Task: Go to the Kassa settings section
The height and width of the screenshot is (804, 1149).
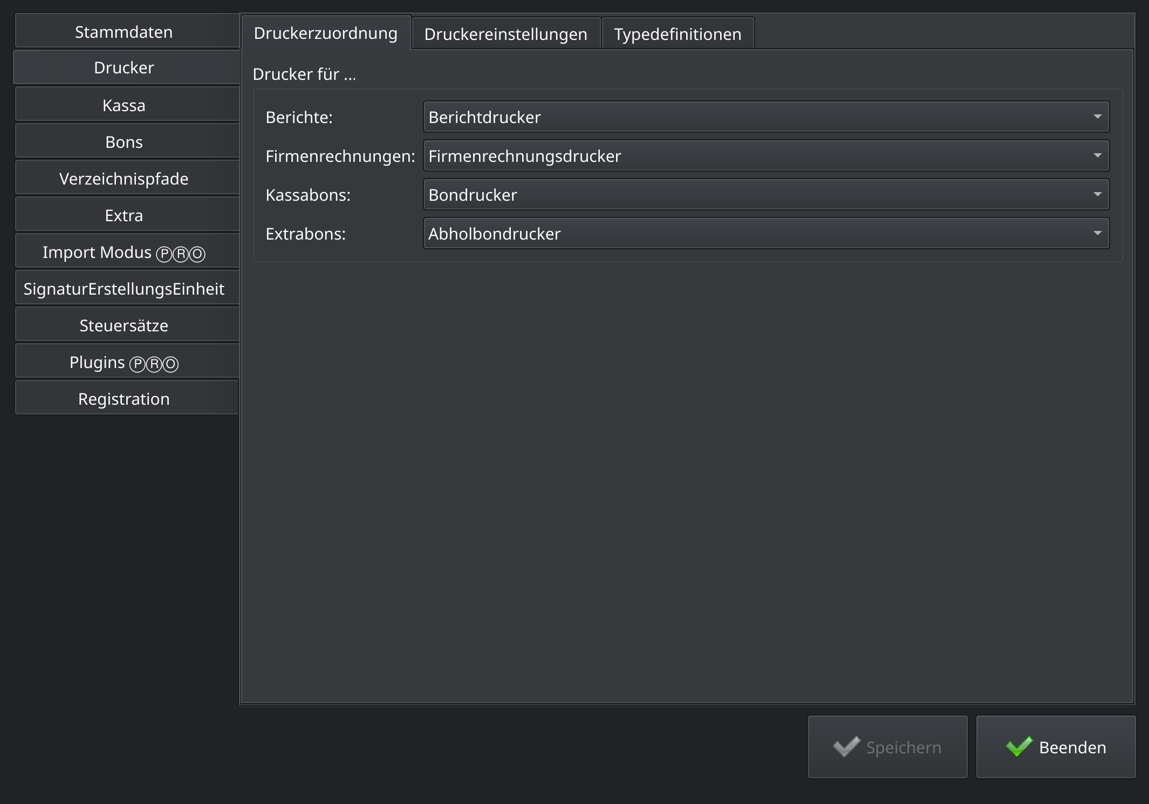Action: tap(127, 105)
